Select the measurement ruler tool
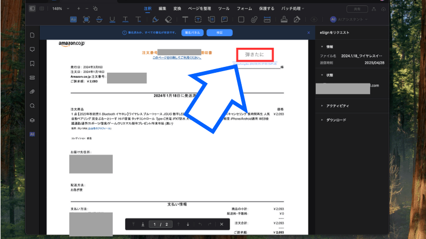 pyautogui.click(x=267, y=19)
